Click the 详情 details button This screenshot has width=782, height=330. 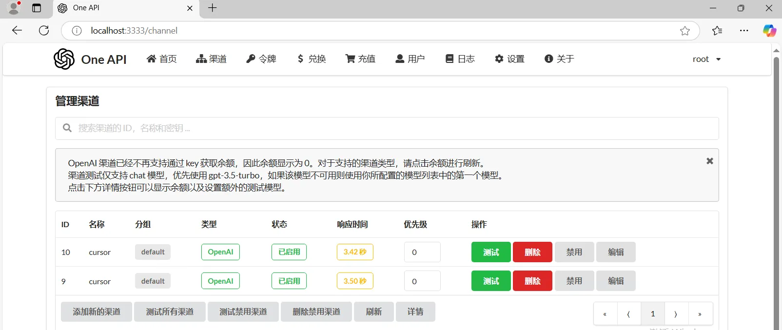tap(415, 311)
